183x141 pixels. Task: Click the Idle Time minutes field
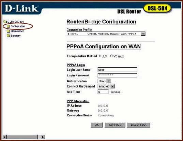coord(103,92)
